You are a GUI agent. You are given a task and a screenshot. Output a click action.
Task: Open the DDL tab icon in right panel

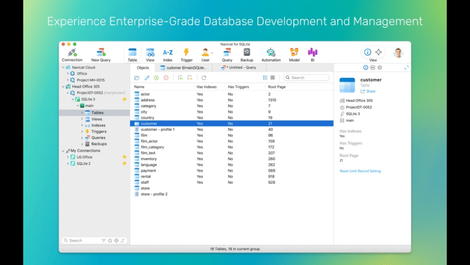373,68
